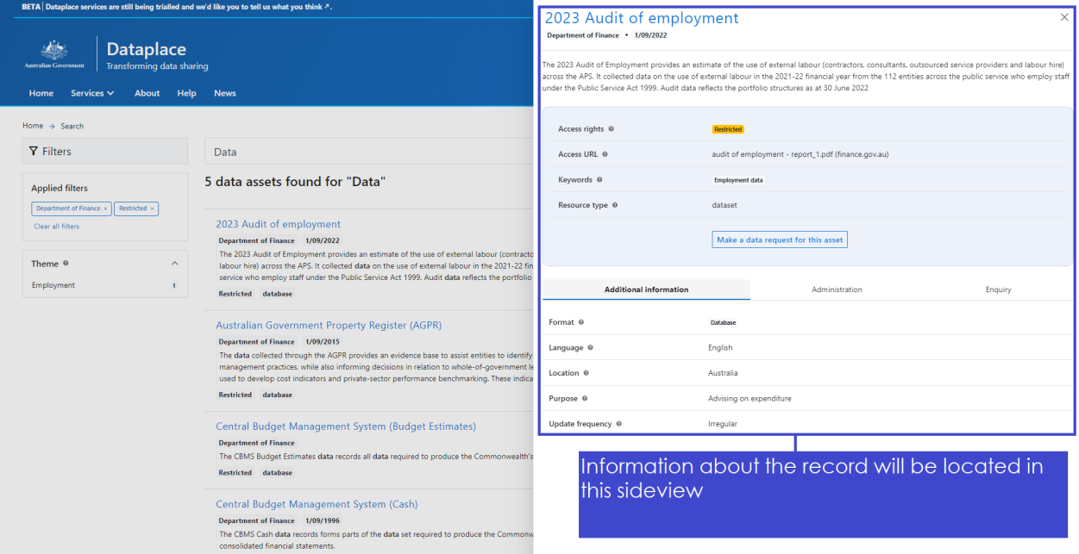
Task: Click the Irregular update frequency value
Action: point(723,424)
